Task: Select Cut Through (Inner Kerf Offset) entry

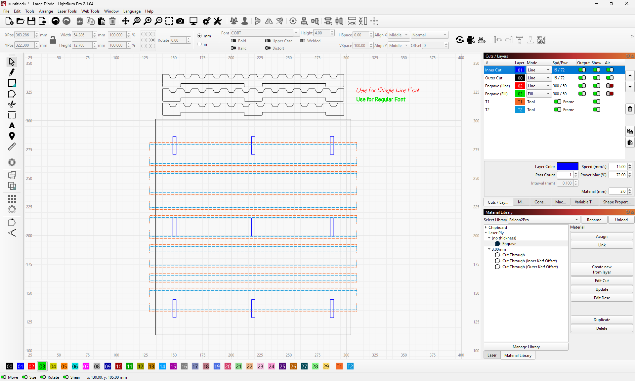Action: click(x=529, y=261)
